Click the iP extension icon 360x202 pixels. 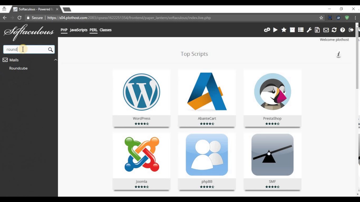pos(338,18)
